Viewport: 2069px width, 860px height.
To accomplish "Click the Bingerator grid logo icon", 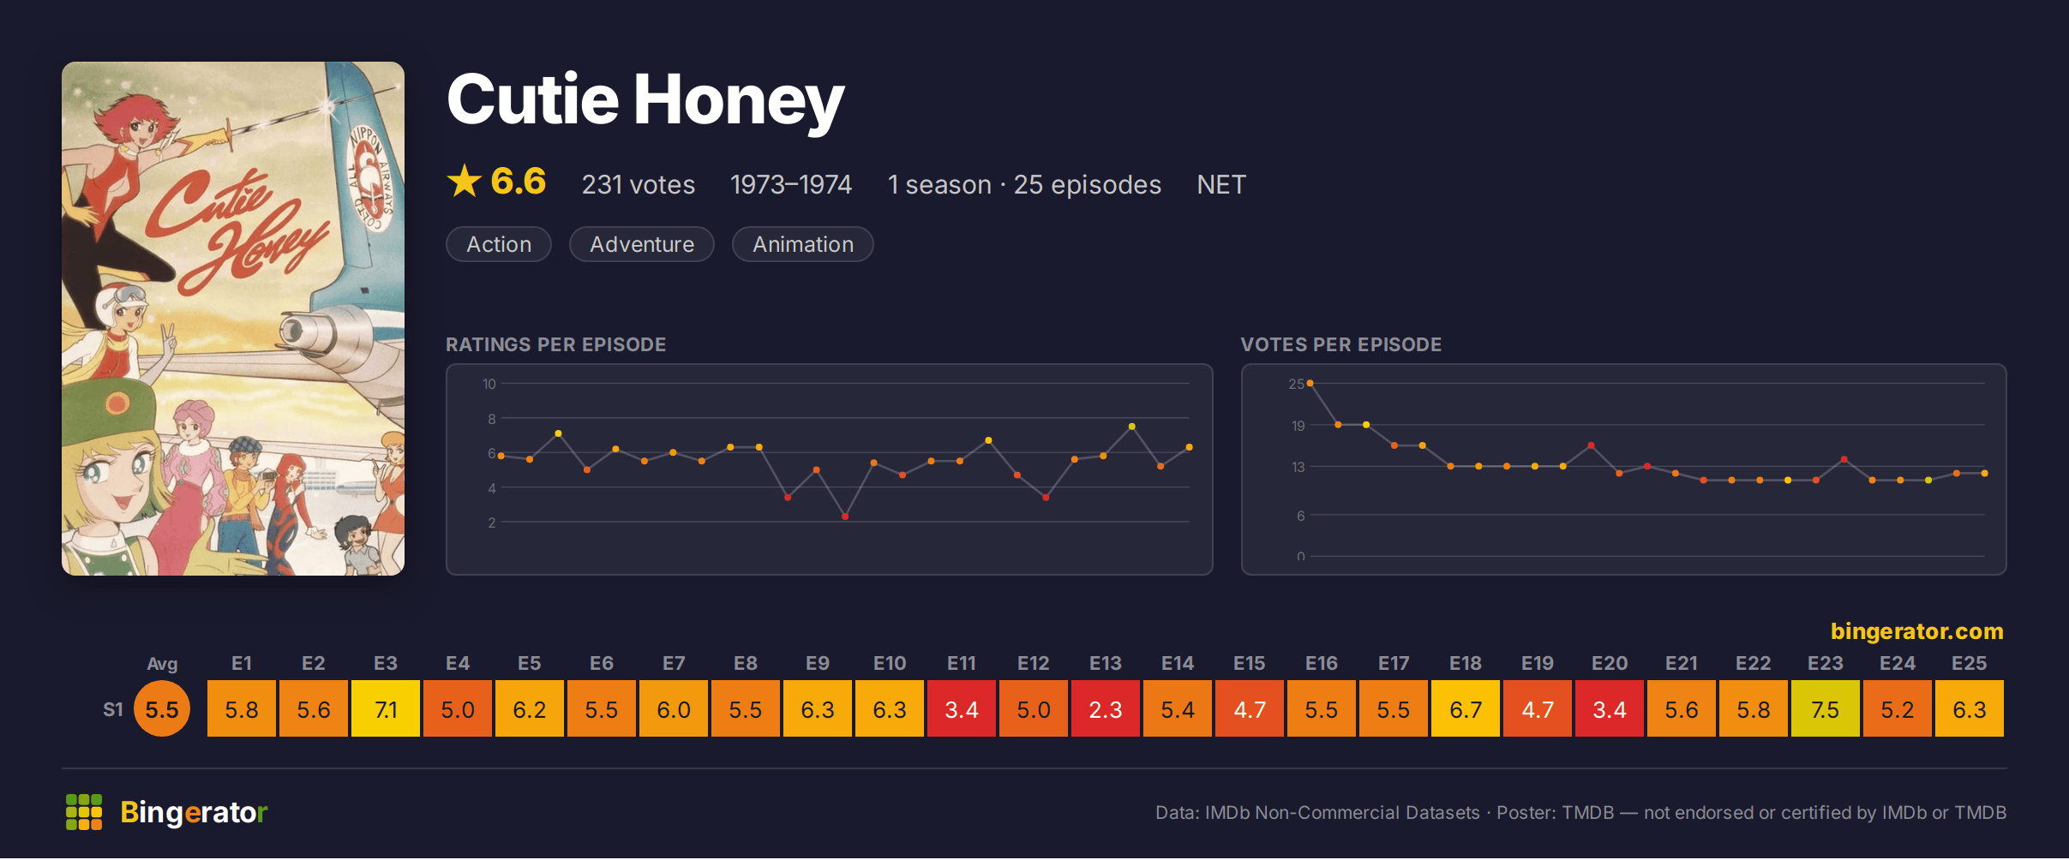I will (x=84, y=812).
